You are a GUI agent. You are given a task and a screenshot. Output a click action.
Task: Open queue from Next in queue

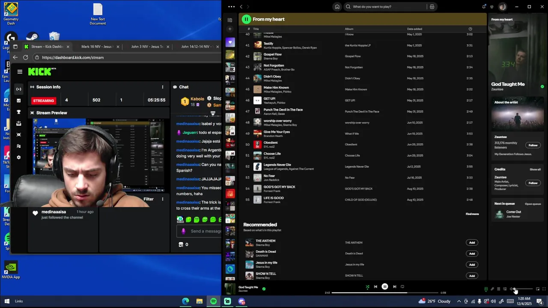[x=533, y=204]
